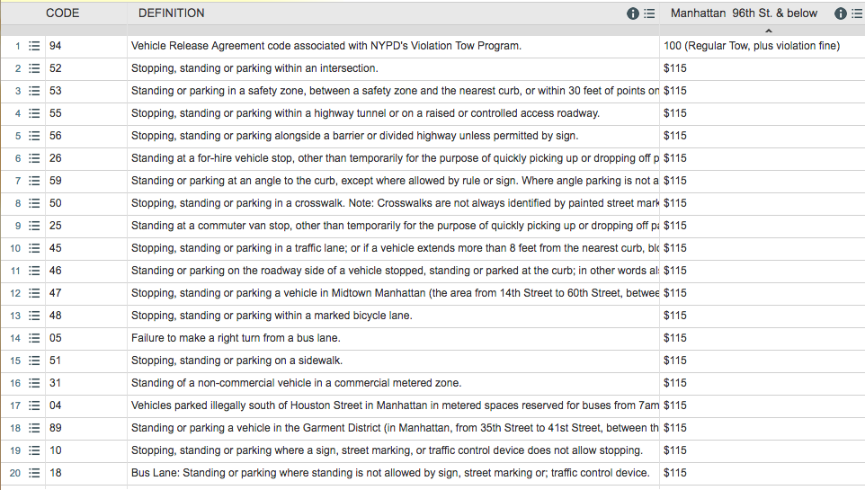Open Manhattan 96th St. column options menu
Viewport: 865px width, 490px height.
[x=857, y=13]
